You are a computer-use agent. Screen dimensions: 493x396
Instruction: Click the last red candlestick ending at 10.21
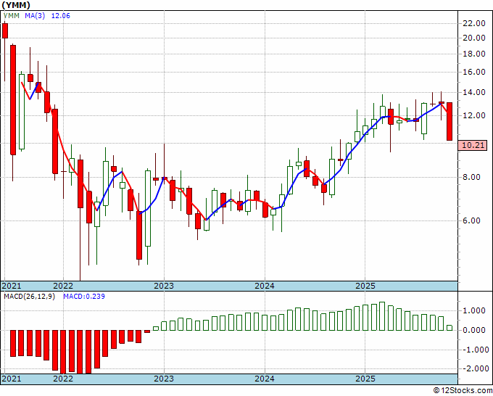449,121
